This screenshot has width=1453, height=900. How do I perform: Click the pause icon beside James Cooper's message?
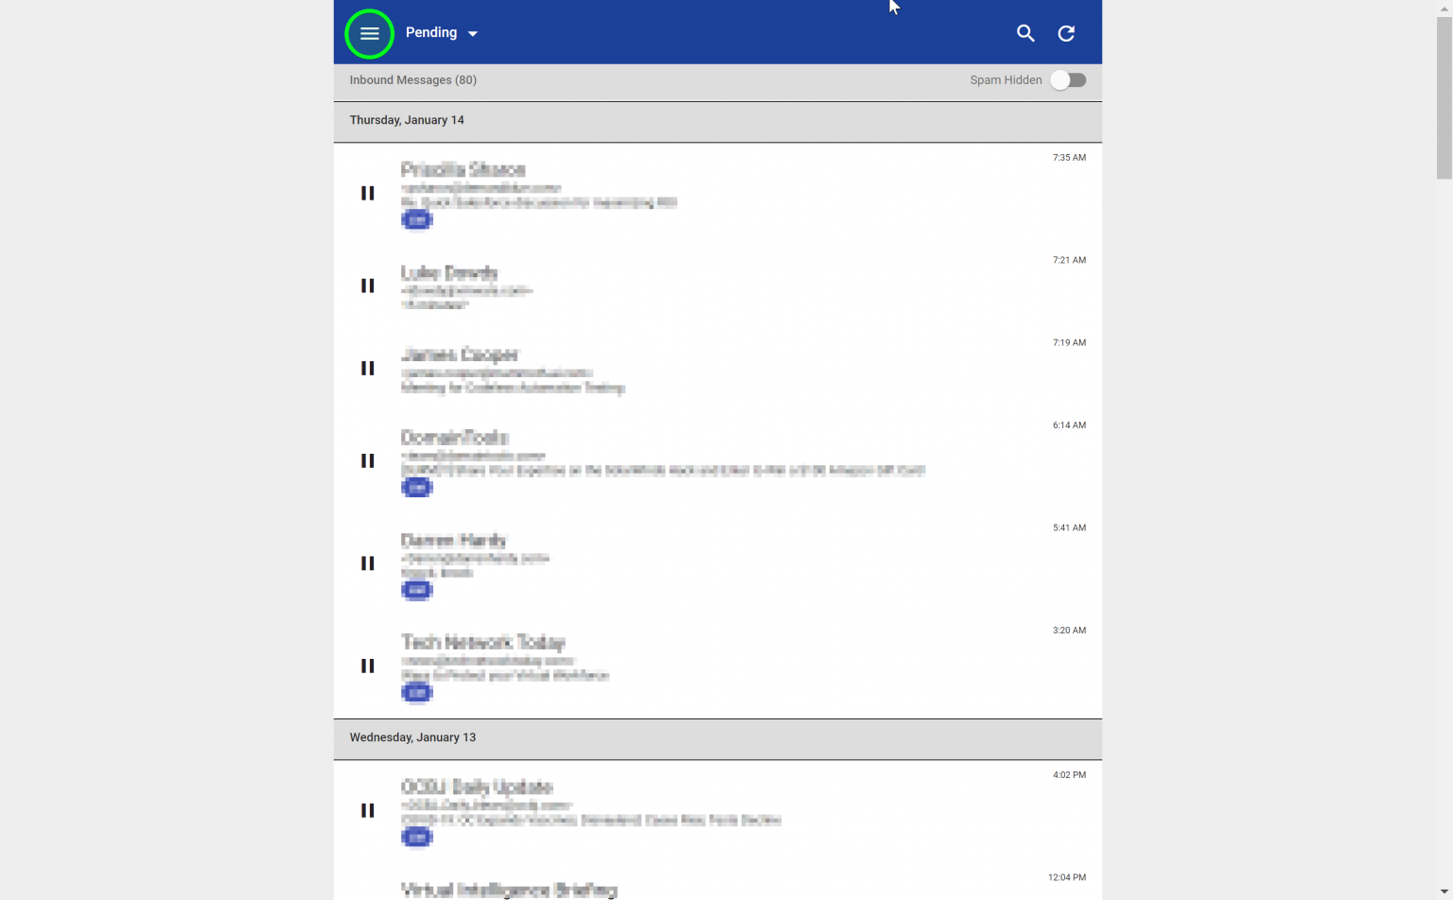[367, 368]
